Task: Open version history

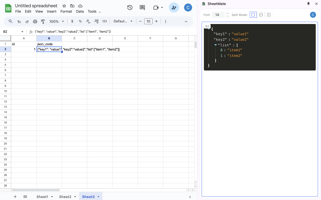Action: pos(130,7)
